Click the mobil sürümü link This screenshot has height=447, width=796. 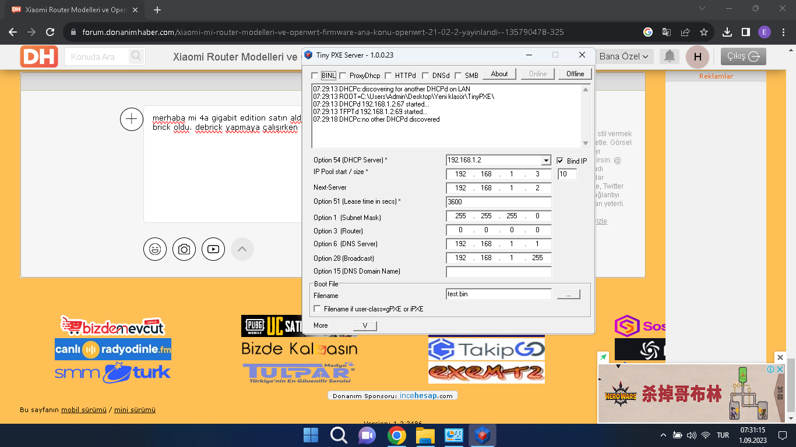(x=84, y=410)
